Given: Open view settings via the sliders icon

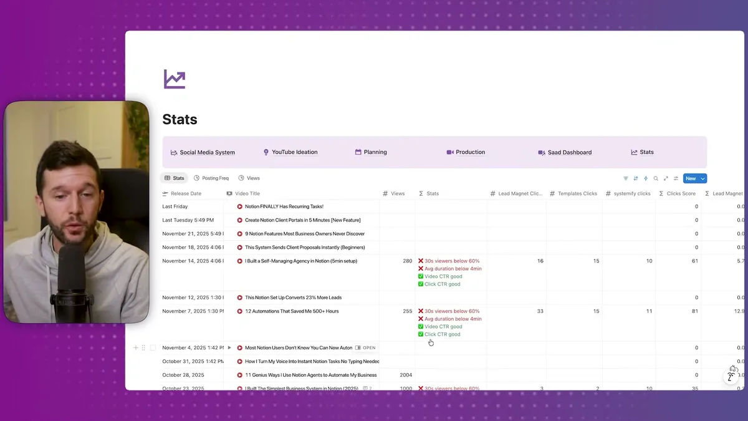Looking at the screenshot, I should click(676, 178).
